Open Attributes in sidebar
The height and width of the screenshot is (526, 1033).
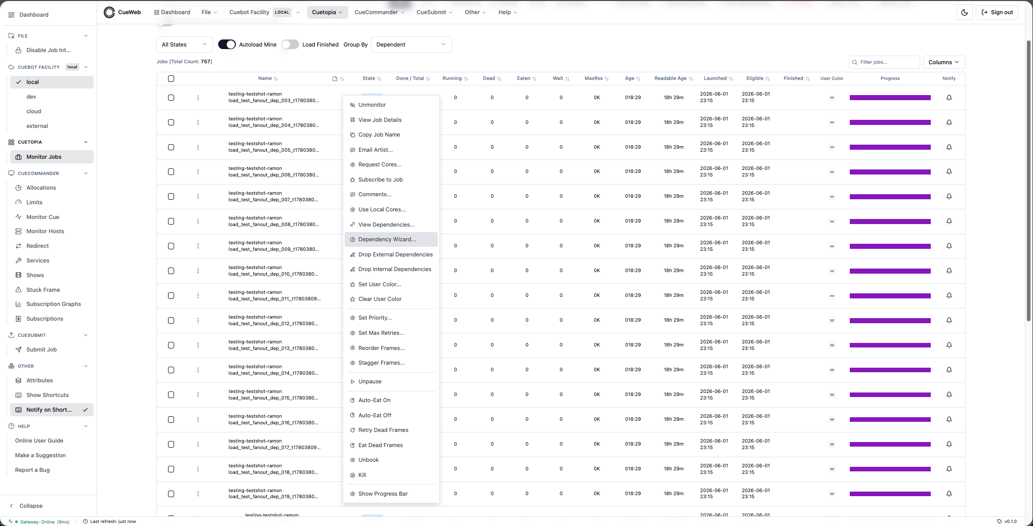[39, 380]
